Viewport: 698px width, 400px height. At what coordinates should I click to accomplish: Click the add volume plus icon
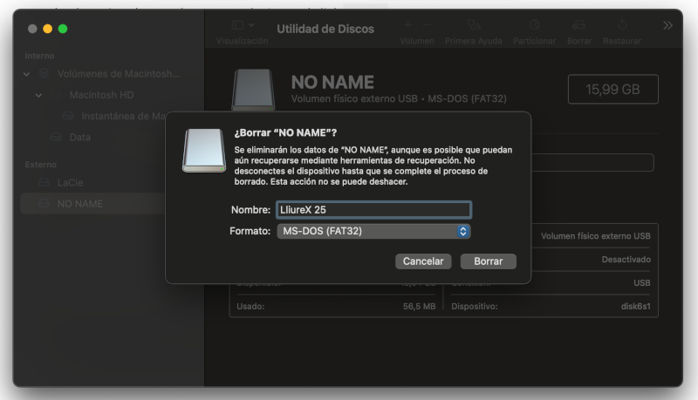tap(407, 25)
